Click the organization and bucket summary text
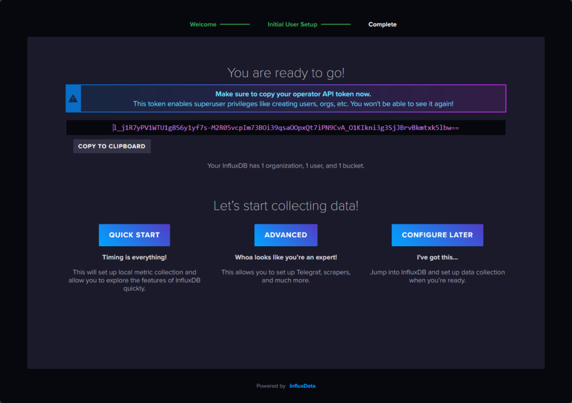This screenshot has height=403, width=572. (285, 165)
